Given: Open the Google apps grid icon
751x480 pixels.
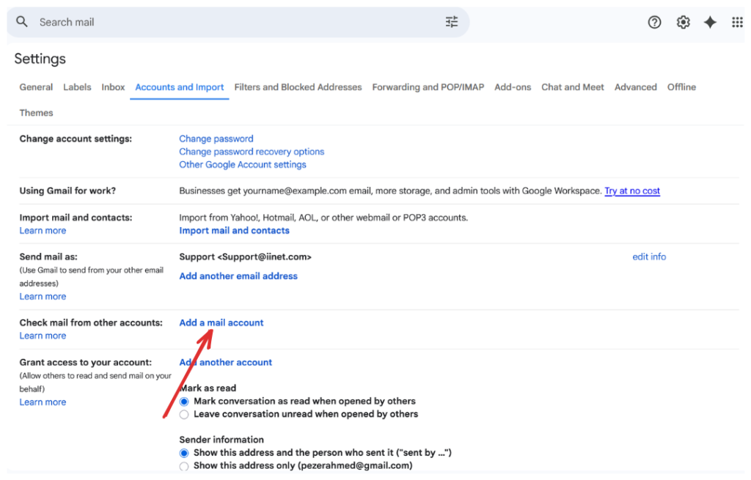Looking at the screenshot, I should point(737,22).
